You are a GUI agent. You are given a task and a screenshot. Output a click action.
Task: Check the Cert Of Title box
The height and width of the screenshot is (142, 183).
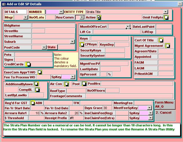click(161, 40)
